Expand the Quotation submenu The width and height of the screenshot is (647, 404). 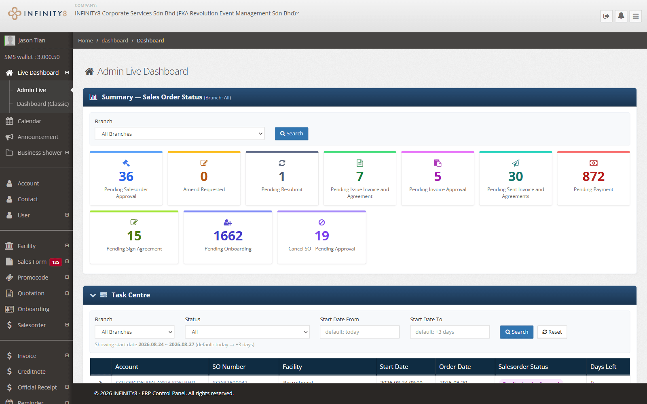click(x=67, y=293)
